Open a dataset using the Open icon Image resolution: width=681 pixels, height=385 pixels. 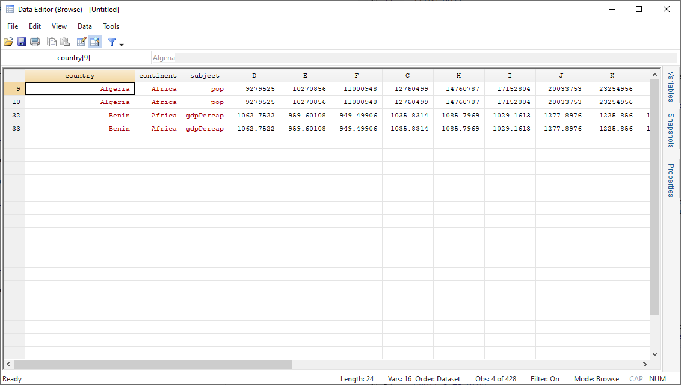coord(8,42)
